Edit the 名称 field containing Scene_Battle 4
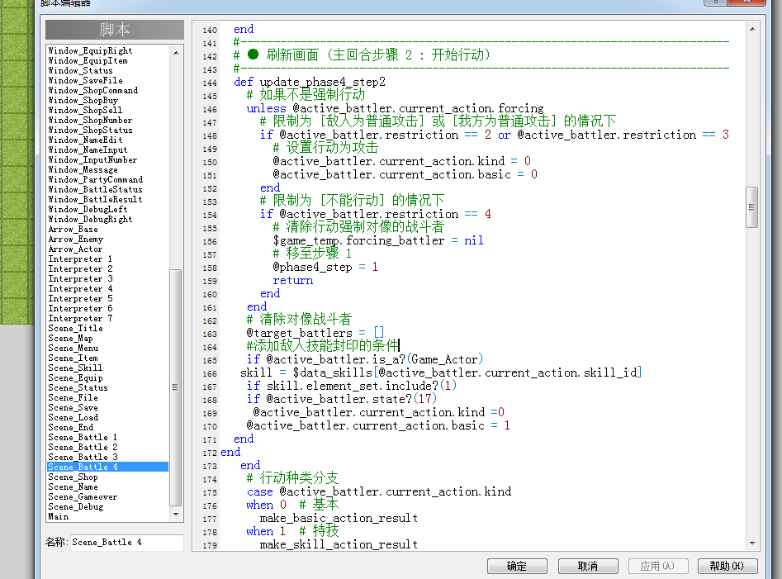Screen dimensions: 782x579 pos(127,542)
